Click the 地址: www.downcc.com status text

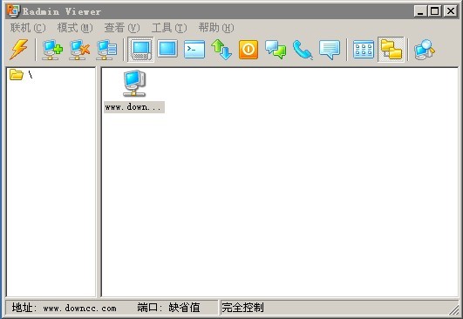tap(64, 308)
